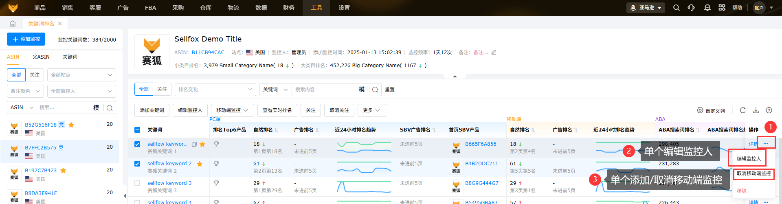Click the search magnifier in the keyword search box

(x=375, y=90)
